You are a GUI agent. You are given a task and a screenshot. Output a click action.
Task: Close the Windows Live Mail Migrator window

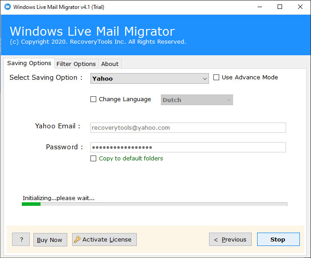[x=300, y=7]
